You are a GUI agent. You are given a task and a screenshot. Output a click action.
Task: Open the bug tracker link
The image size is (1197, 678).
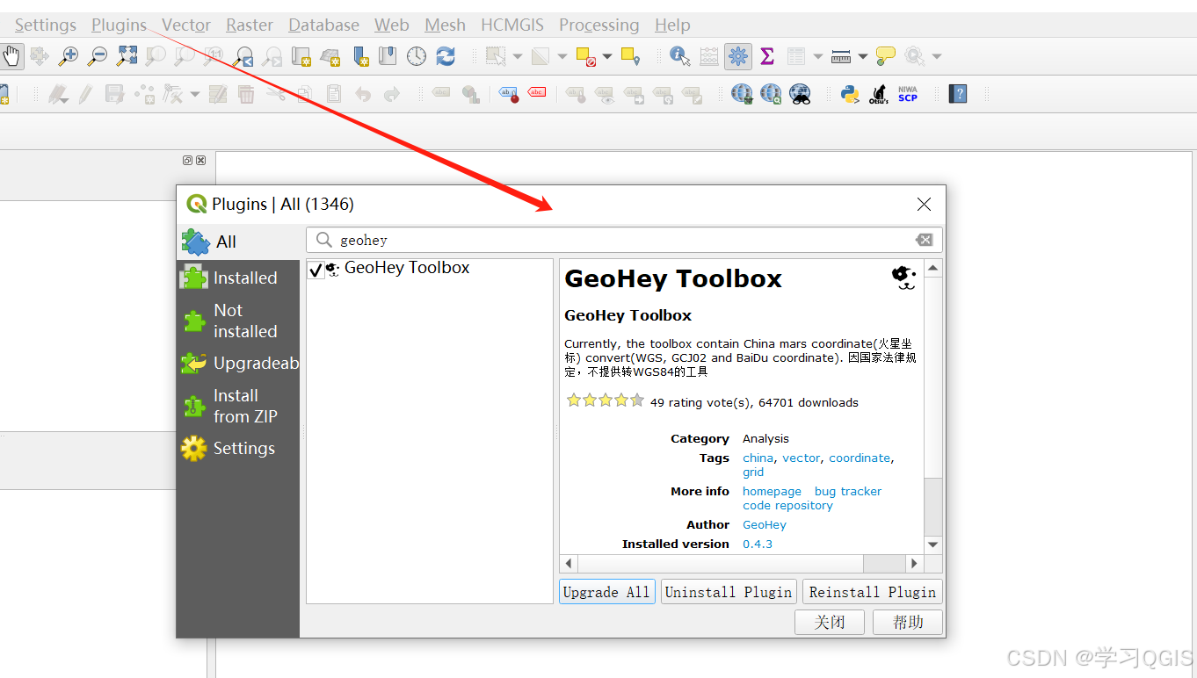pyautogui.click(x=848, y=492)
